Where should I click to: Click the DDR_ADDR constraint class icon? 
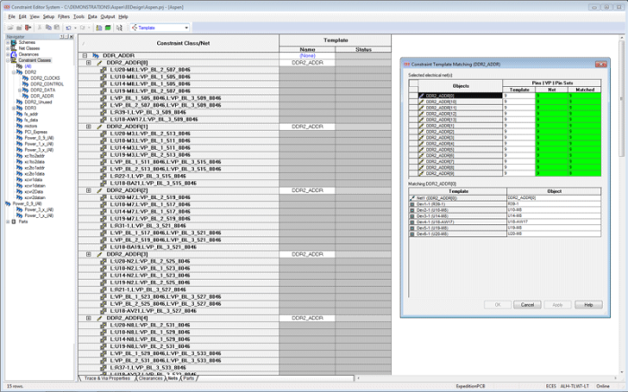96,56
